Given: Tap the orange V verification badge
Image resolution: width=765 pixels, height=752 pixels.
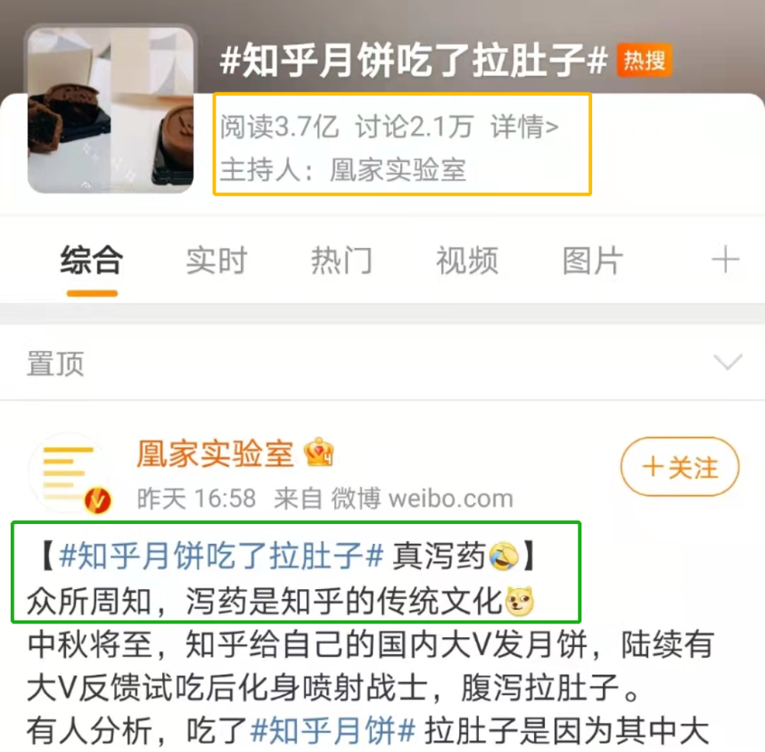Looking at the screenshot, I should [x=98, y=500].
